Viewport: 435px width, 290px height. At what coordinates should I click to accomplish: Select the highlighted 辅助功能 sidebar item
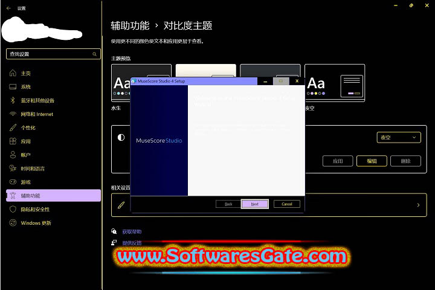[53, 195]
